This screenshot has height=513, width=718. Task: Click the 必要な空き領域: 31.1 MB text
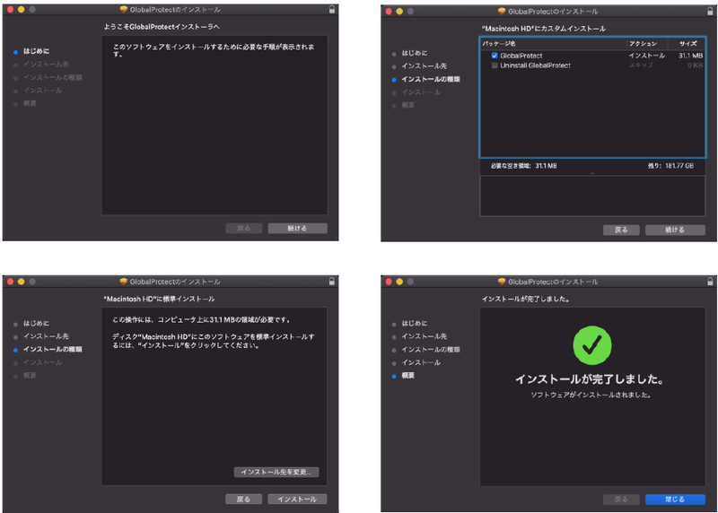point(524,166)
